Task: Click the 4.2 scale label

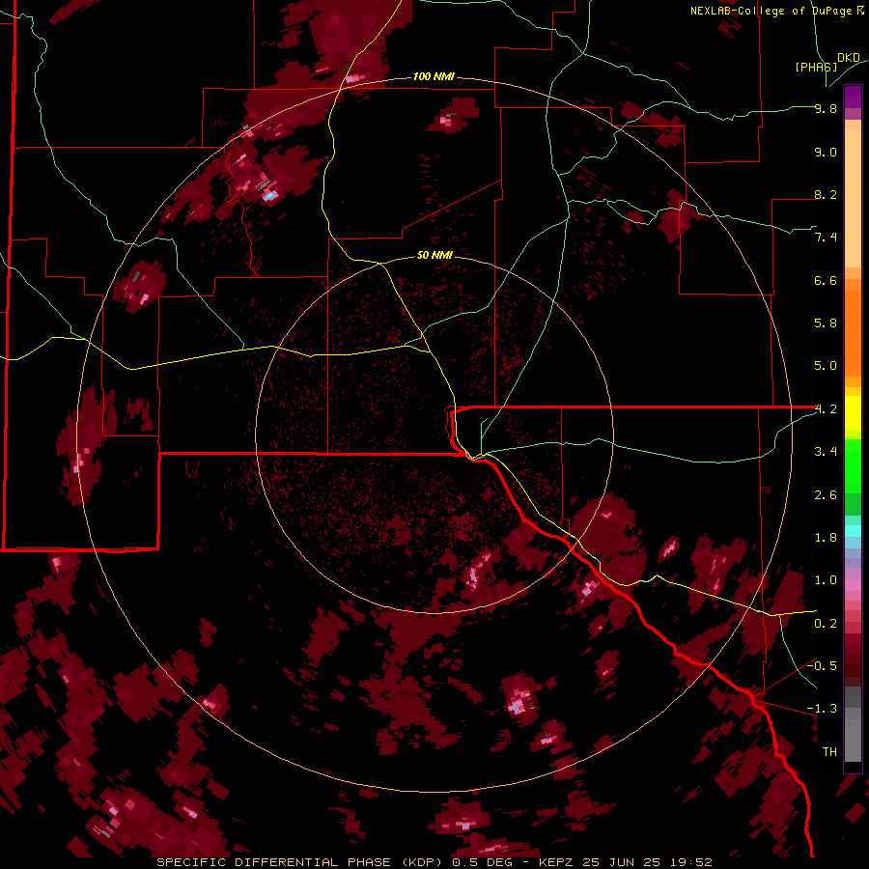Action: (x=826, y=409)
